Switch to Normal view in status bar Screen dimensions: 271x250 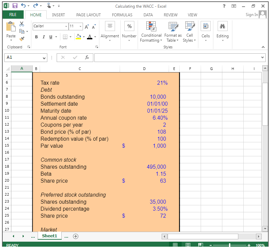click(175, 245)
